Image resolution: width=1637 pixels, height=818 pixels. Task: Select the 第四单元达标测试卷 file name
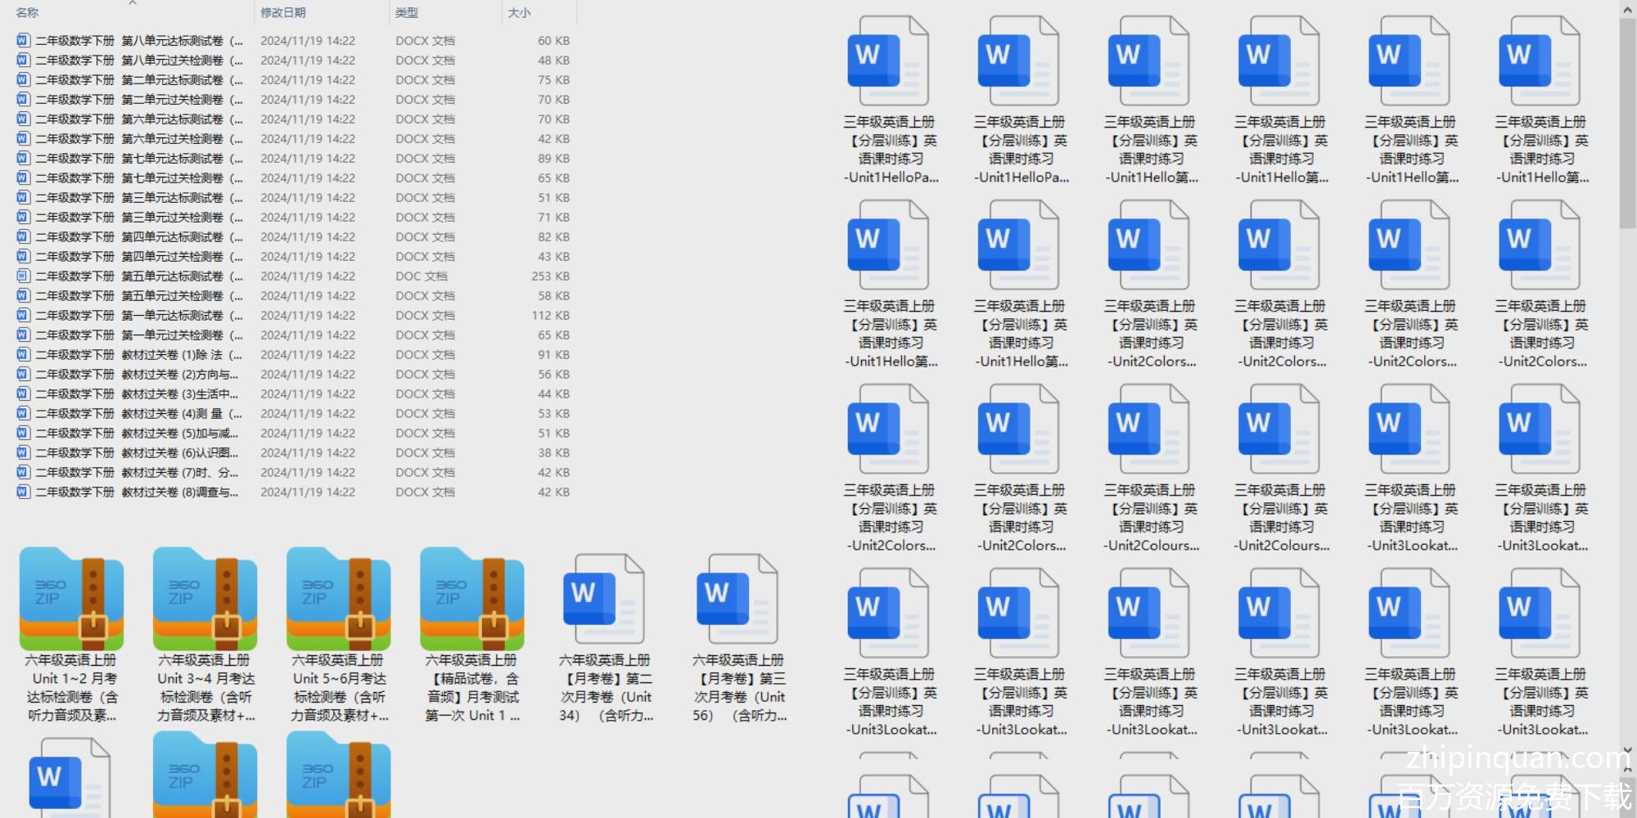[139, 236]
